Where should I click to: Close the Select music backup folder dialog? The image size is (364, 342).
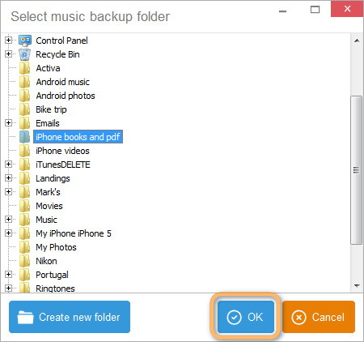coord(347,9)
